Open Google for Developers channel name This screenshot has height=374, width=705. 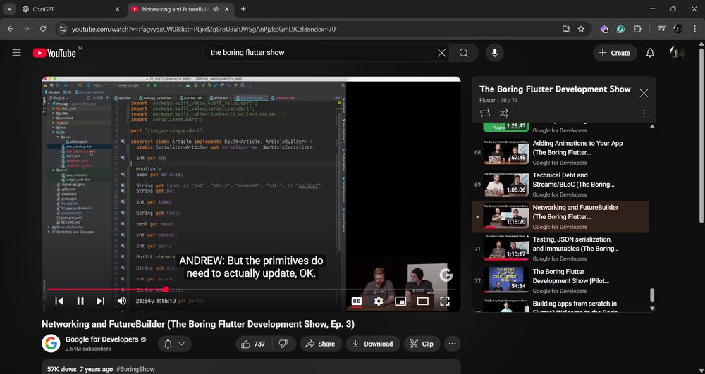[x=102, y=339]
